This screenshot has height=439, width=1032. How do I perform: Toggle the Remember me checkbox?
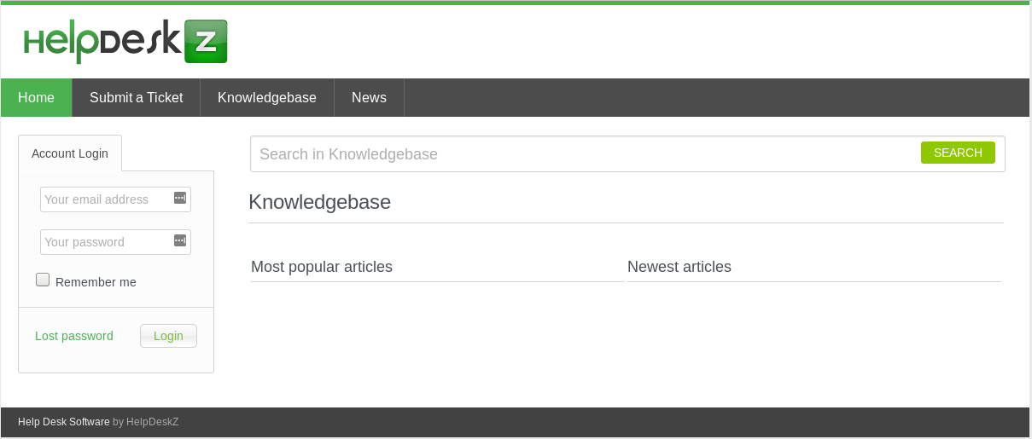tap(43, 280)
